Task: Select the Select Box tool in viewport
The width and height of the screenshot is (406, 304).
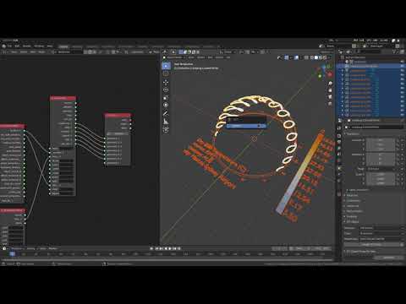Action: [x=166, y=66]
